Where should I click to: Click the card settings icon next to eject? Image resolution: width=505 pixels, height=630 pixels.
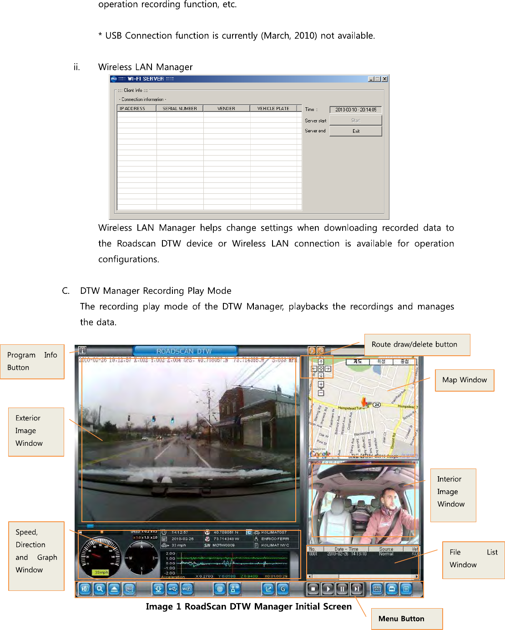click(x=129, y=589)
